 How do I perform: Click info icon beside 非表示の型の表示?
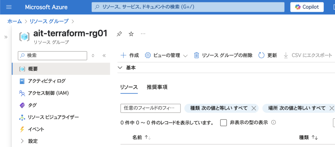pos(273,123)
